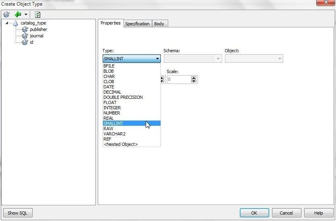
Task: Select the journal attribute in tree
Action: pyautogui.click(x=37, y=36)
